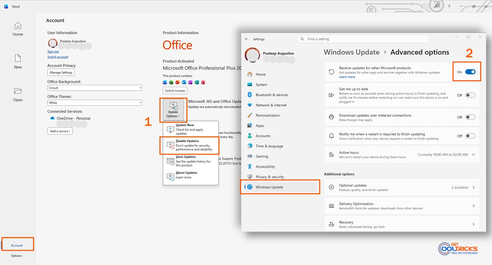Open Home in Word's left sidebar
This screenshot has width=492, height=265.
18,29
